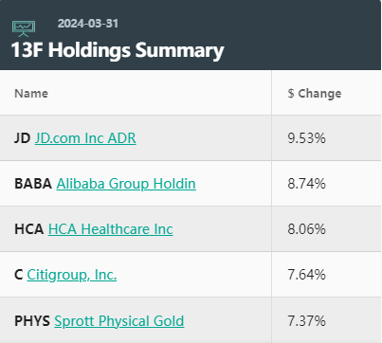Open the Citigroup, Inc. link
Viewport: 382px width, 343px height.
72,275
